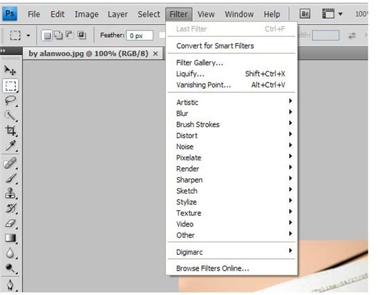Viewport: 378px width, 295px height.
Task: Open the tool preset picker arrow
Action: click(x=28, y=35)
